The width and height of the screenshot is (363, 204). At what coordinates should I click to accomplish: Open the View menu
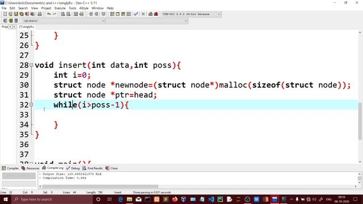pyautogui.click(x=35, y=8)
